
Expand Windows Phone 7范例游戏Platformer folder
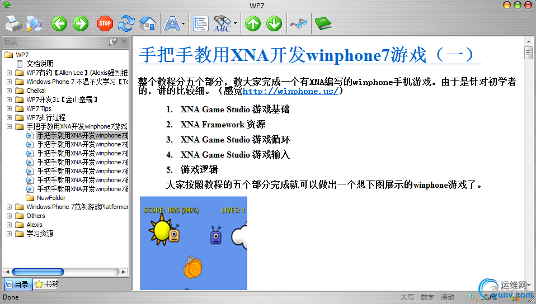point(9,207)
